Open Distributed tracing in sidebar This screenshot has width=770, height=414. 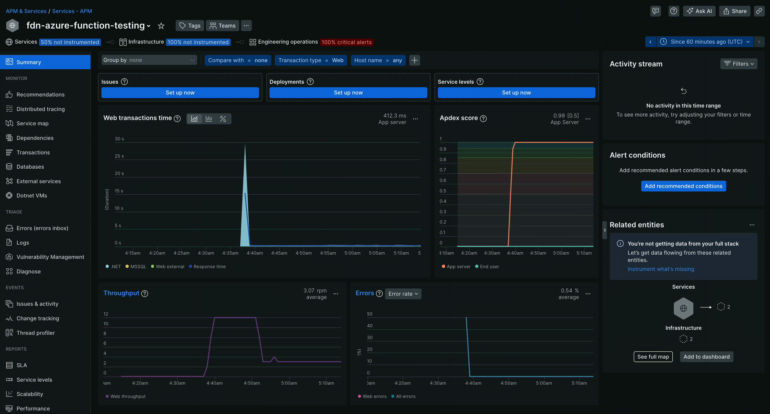pos(40,109)
